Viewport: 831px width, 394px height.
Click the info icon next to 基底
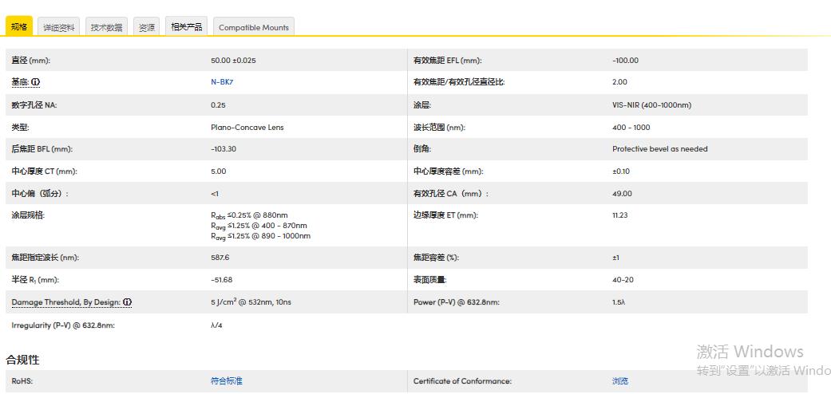[36, 82]
